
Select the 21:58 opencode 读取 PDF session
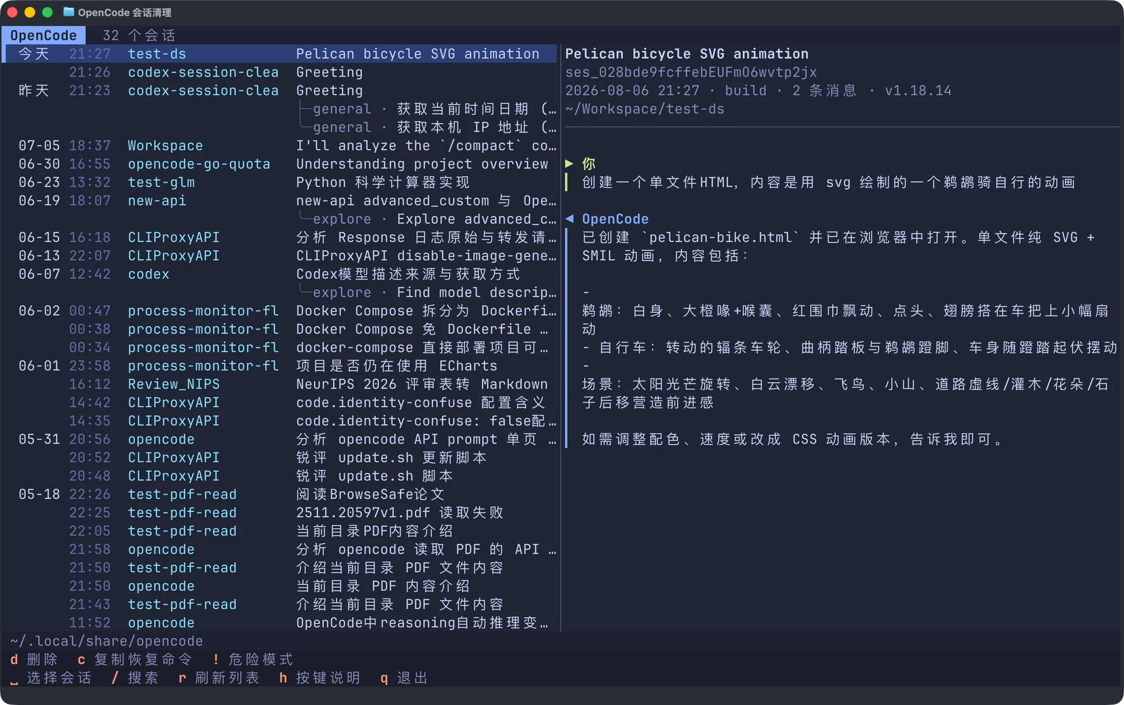pyautogui.click(x=280, y=549)
